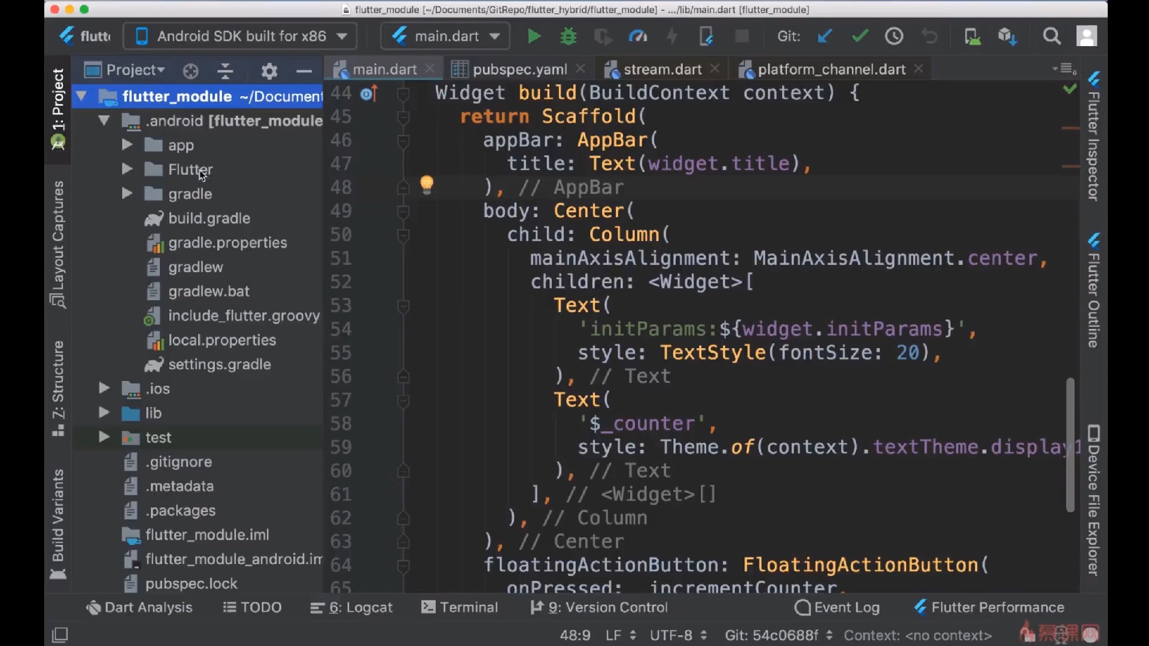Collapse the .android folder node

pos(104,120)
